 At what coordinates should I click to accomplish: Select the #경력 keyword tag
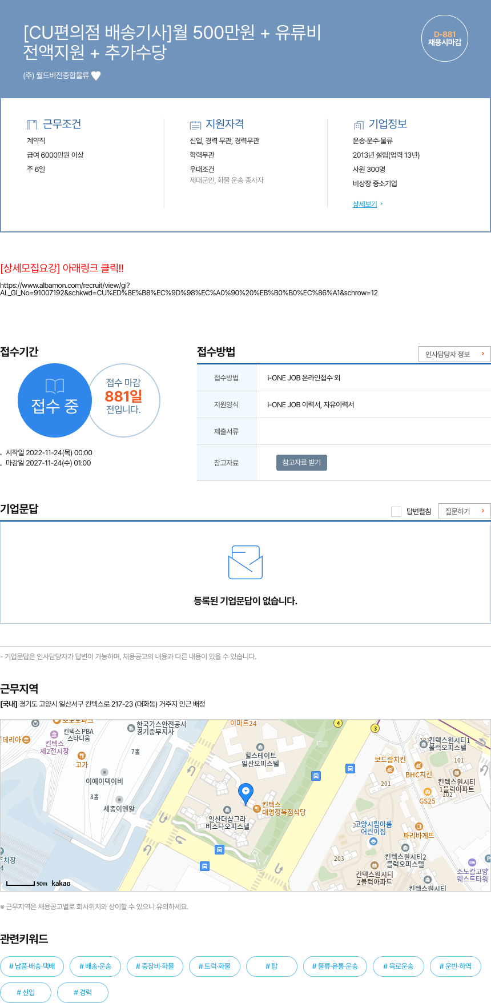point(83,992)
